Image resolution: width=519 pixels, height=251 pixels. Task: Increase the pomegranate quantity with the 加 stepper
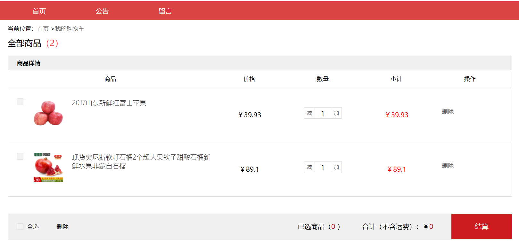(336, 167)
